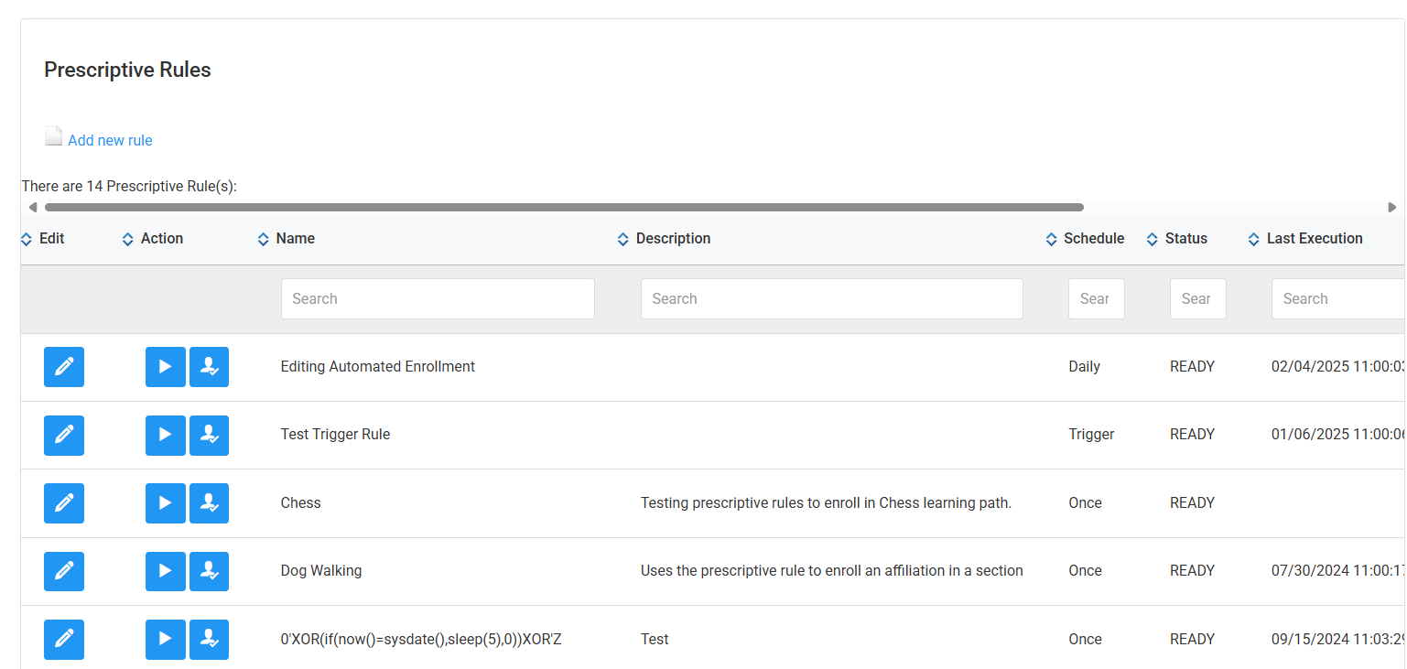Click the user-check icon for Chess rule
The image size is (1407, 669).
(209, 503)
